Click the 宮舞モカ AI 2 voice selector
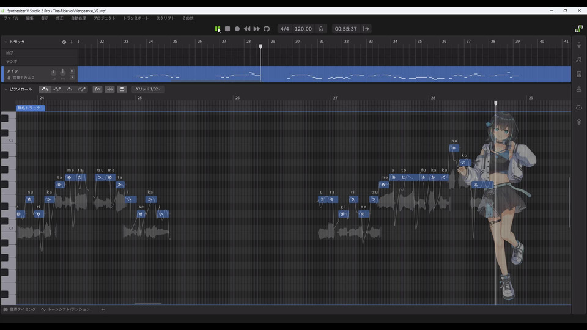The width and height of the screenshot is (587, 330). coord(21,78)
